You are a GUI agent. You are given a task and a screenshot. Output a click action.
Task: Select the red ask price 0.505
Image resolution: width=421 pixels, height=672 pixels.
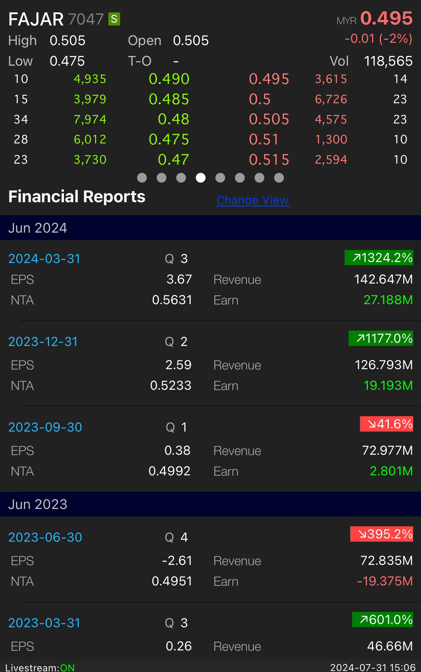pyautogui.click(x=269, y=119)
